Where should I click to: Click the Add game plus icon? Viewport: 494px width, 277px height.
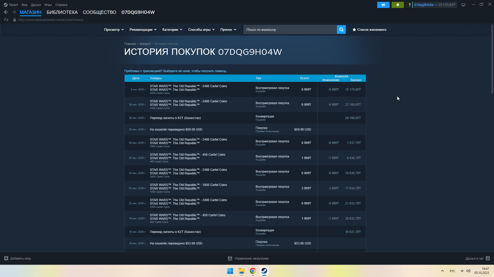coord(6,259)
